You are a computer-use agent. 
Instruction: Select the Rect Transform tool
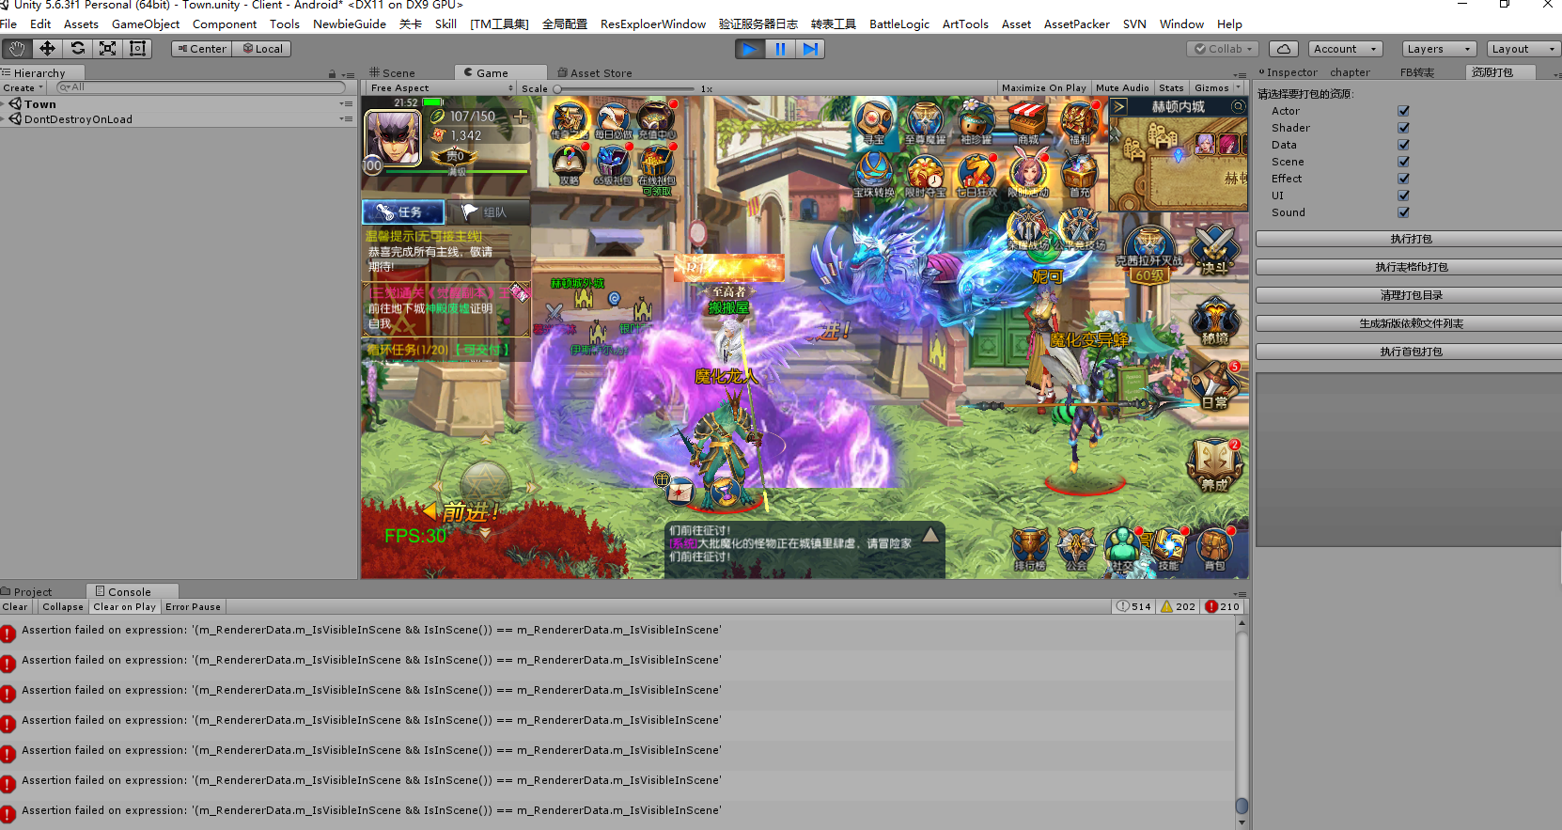coord(138,49)
